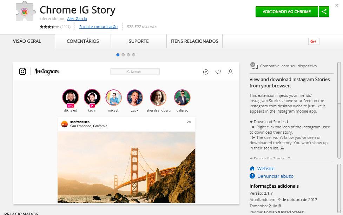The image size is (343, 215).
Task: Click the share icon button
Action: click(x=324, y=12)
